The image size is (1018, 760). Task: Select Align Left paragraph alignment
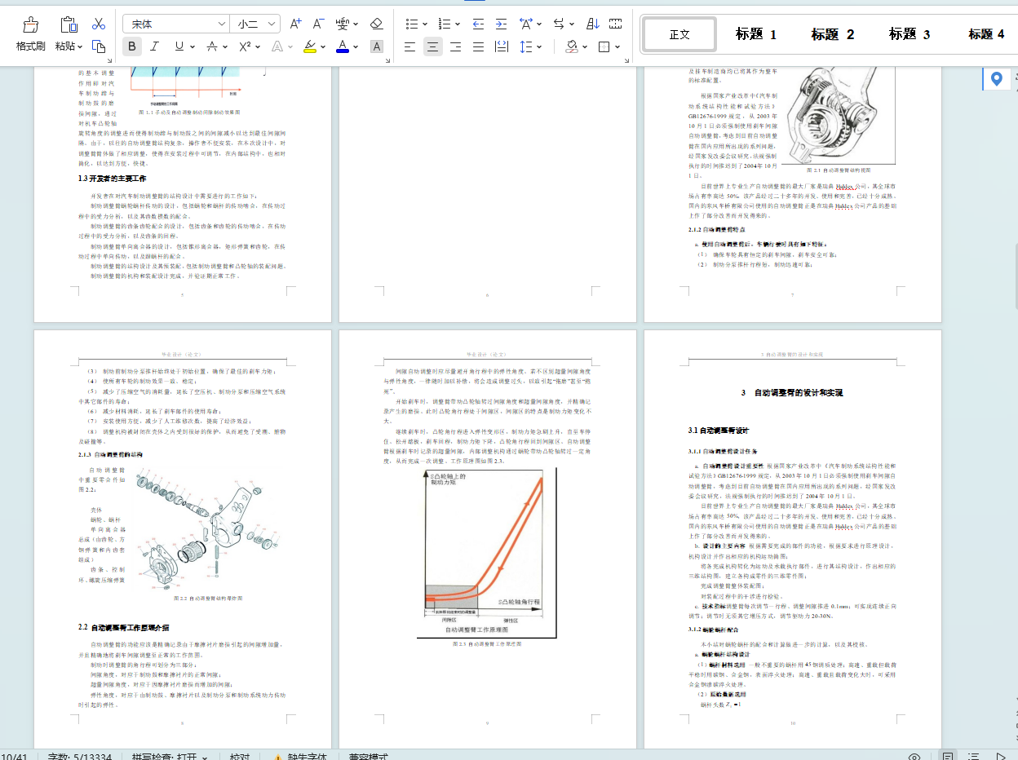(x=409, y=46)
